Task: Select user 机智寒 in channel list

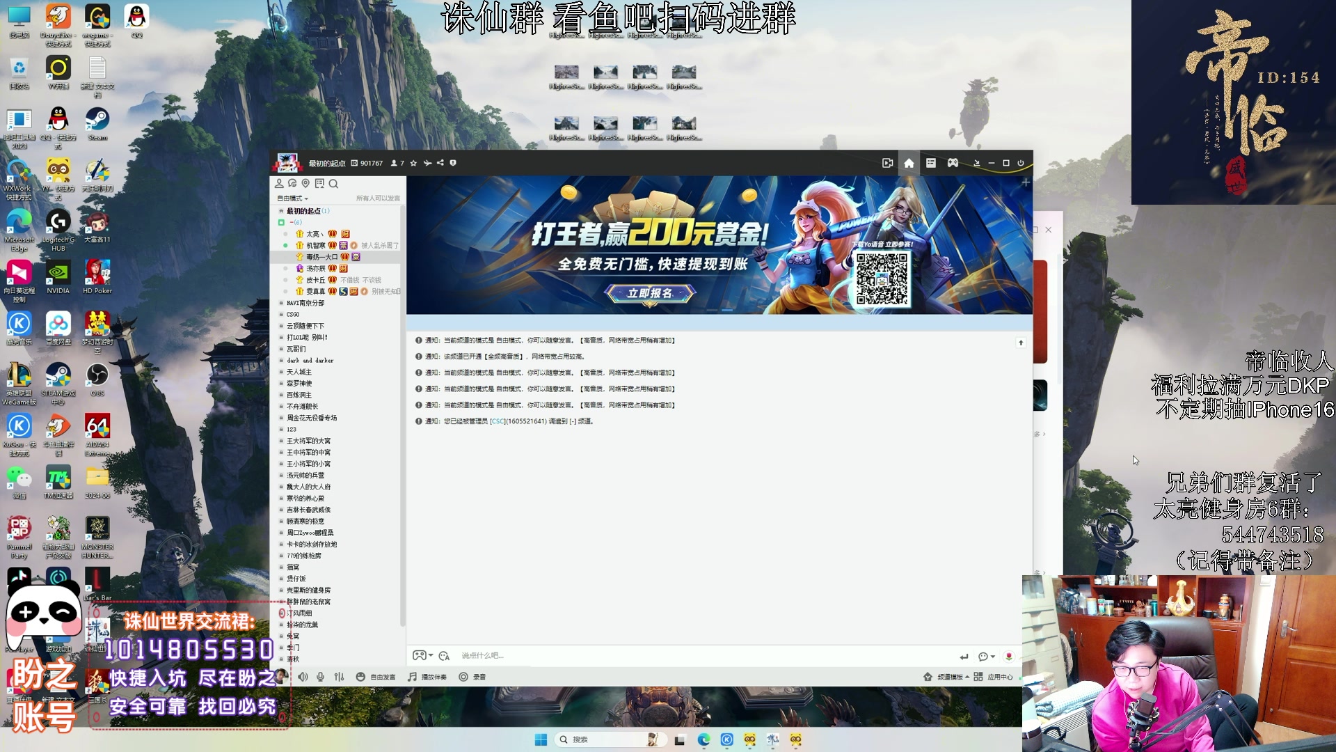Action: 316,245
